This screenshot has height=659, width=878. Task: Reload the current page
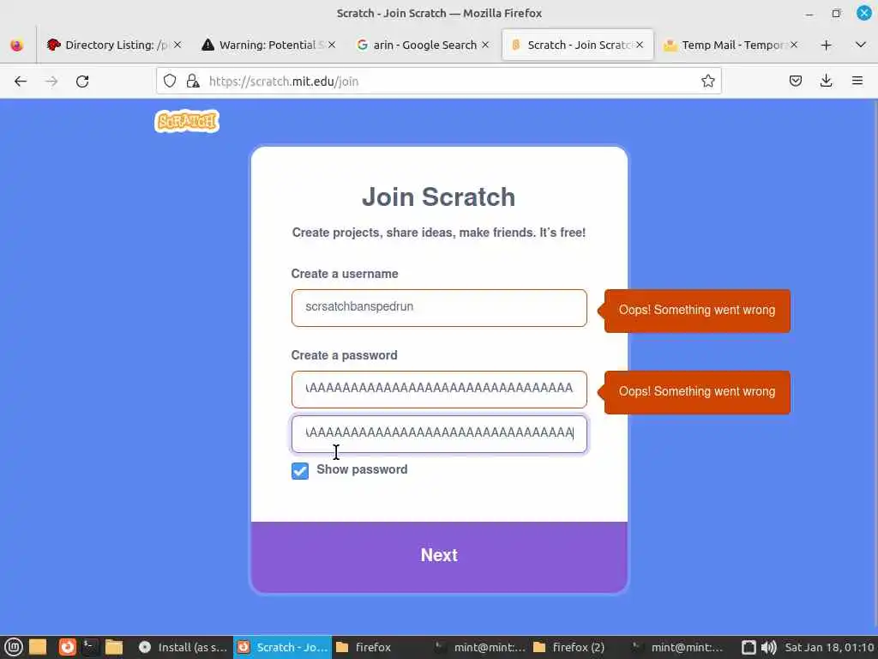coord(82,82)
